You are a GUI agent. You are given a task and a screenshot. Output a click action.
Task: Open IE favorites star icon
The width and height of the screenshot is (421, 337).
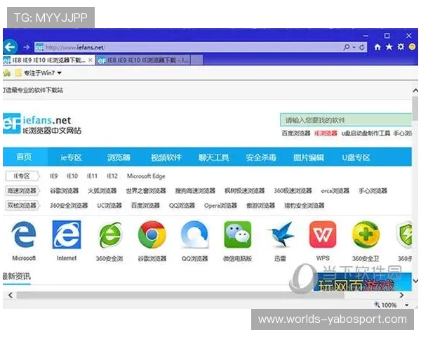coord(389,47)
